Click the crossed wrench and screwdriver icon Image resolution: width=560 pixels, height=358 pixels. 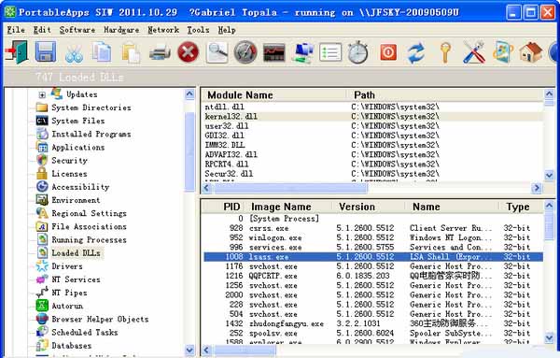tap(474, 52)
